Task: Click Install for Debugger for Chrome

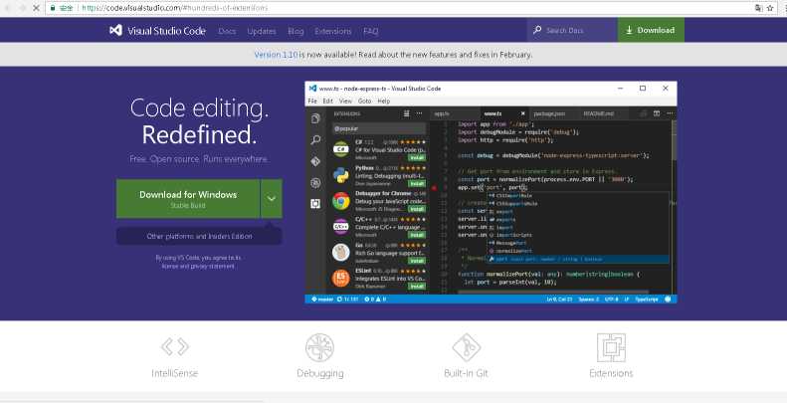Action: click(417, 209)
